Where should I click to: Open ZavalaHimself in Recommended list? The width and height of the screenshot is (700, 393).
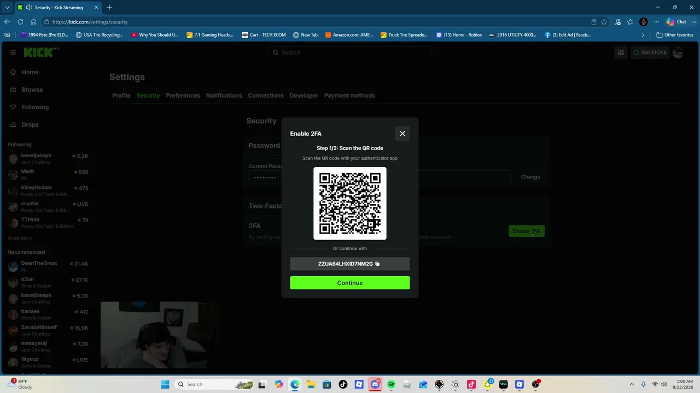click(x=48, y=330)
